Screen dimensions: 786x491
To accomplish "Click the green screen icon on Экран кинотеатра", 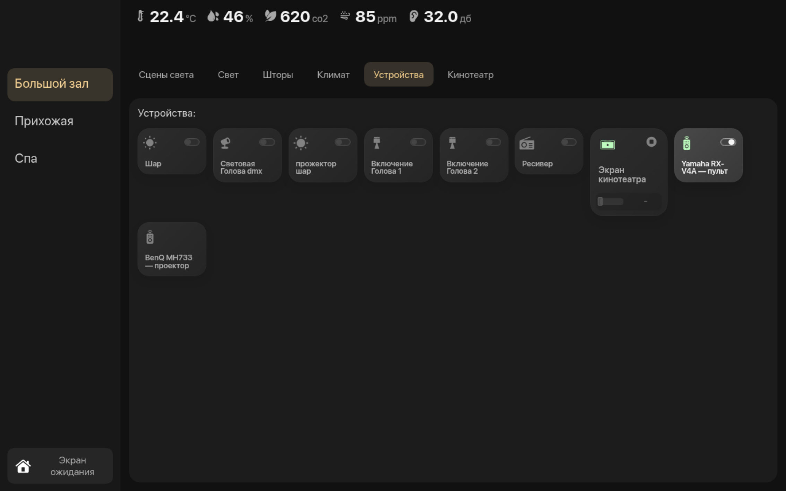I will 607,144.
